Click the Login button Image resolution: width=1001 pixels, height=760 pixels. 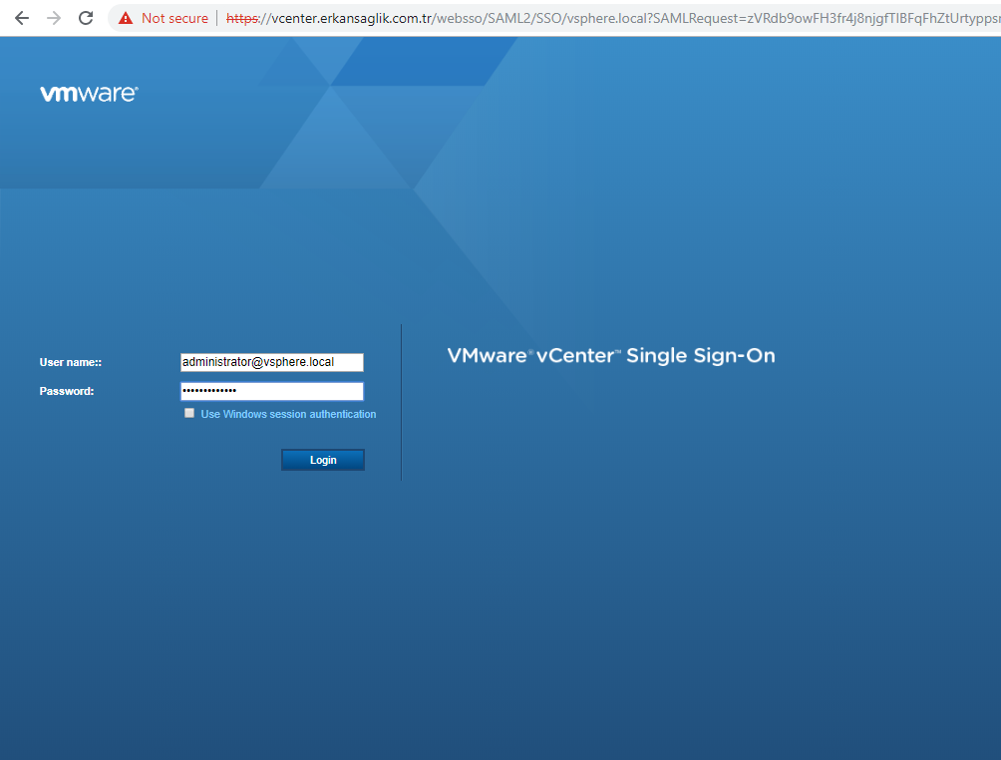323,460
